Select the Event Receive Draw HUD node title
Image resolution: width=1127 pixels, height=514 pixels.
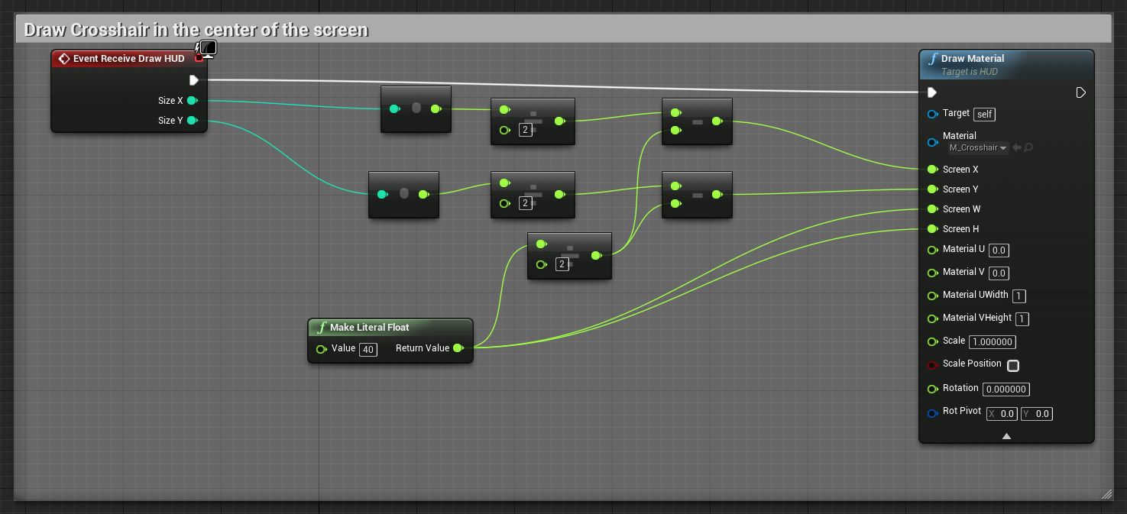pyautogui.click(x=128, y=59)
